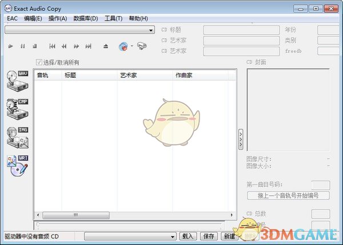The width and height of the screenshot is (343, 245).
Task: Click the CD 标题 input field
Action: (241, 30)
